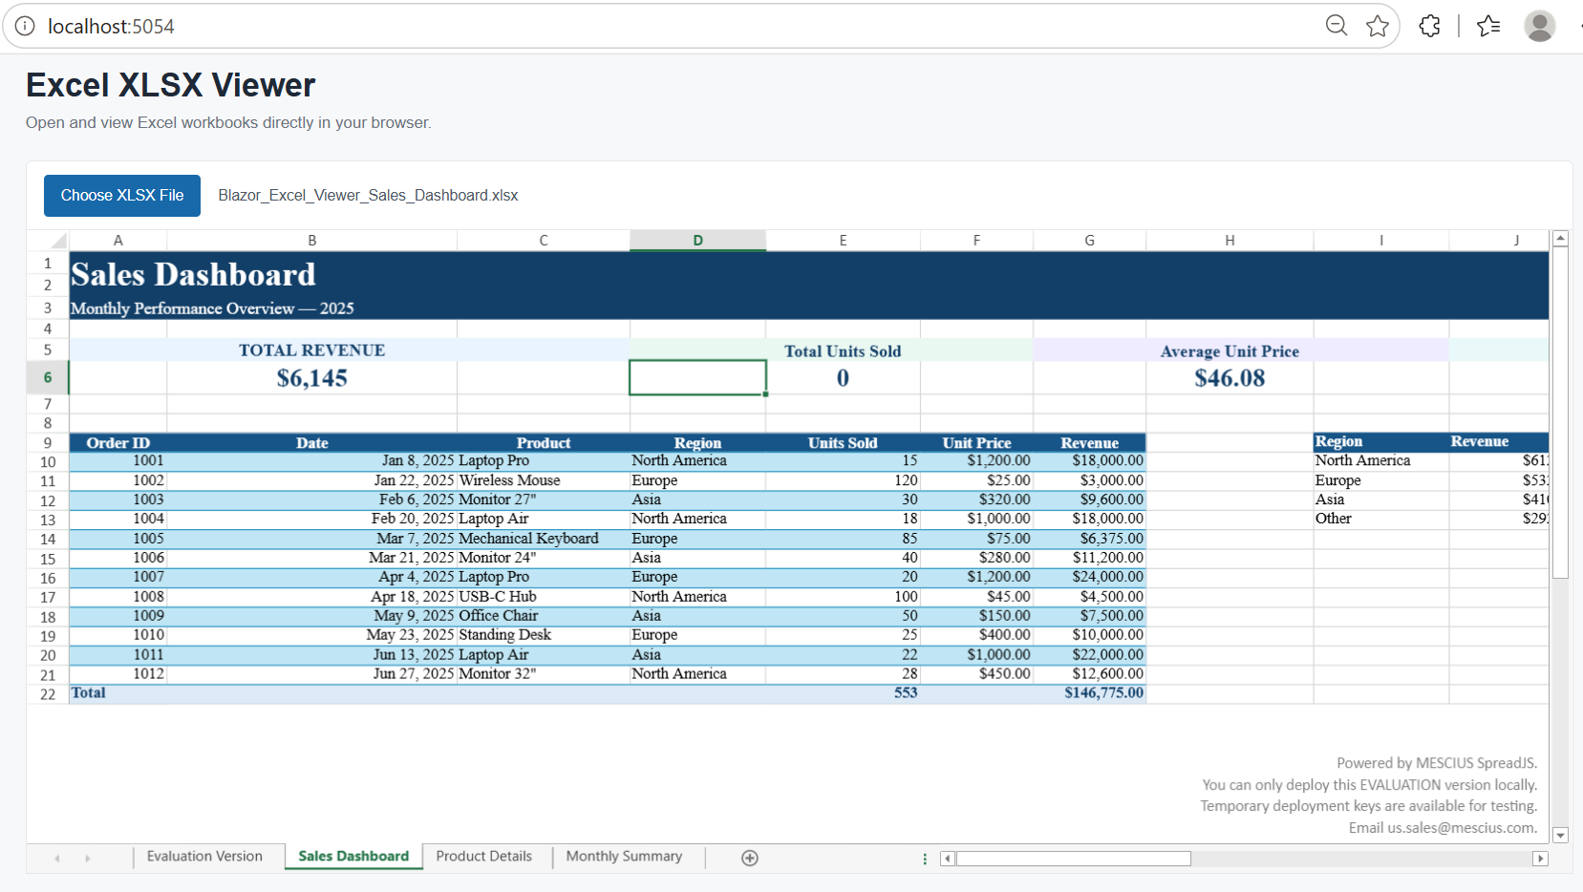Click the tab strip resize dots handle
1583x892 pixels.
click(x=925, y=859)
